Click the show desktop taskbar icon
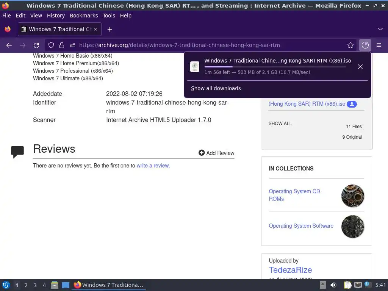Viewport: 388px width, 291px height. (65, 285)
